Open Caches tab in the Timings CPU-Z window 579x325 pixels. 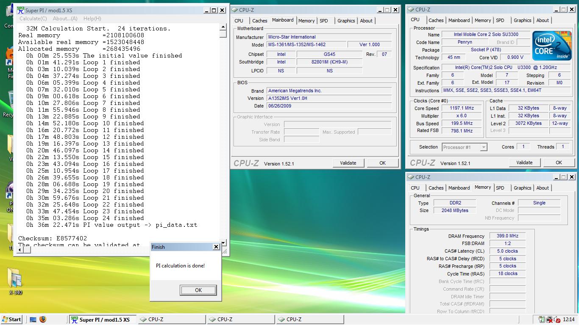pos(436,188)
